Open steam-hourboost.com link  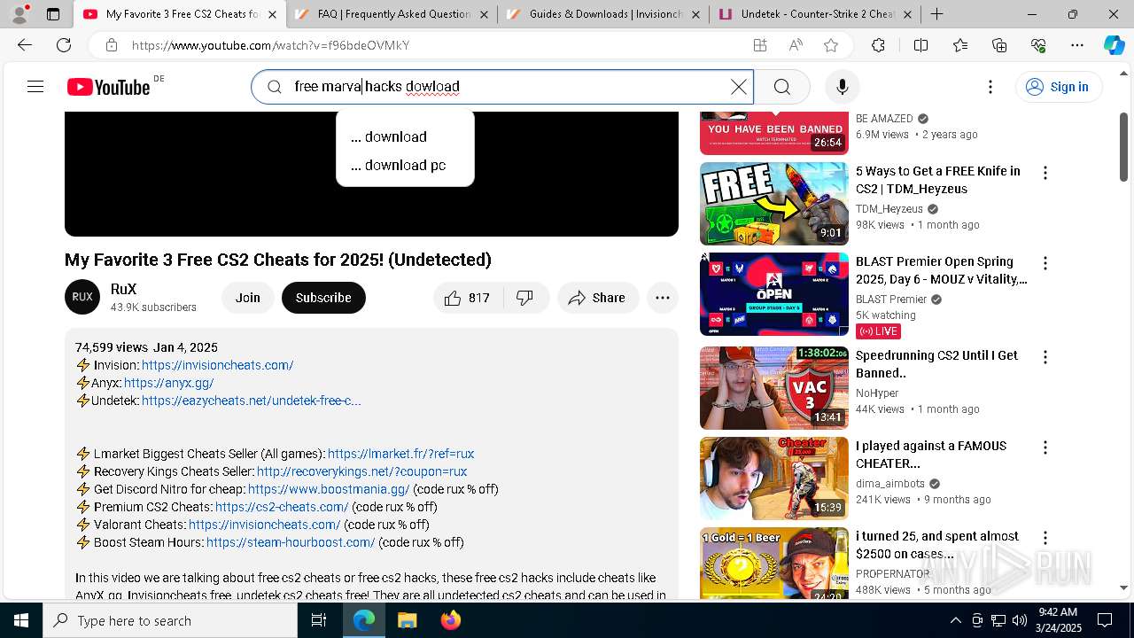pos(291,542)
